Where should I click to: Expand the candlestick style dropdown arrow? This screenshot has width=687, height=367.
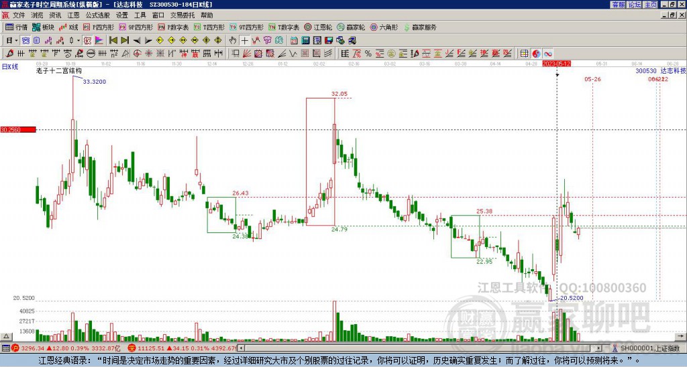(79, 41)
